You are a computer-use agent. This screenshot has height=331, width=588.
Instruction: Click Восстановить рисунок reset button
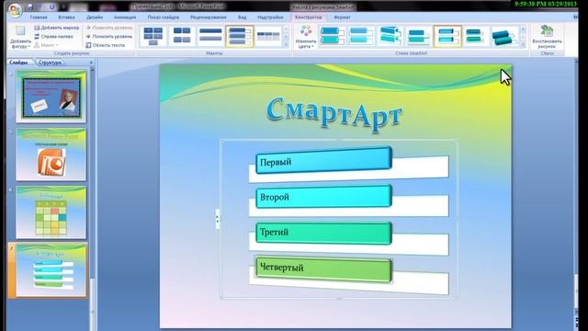[x=547, y=37]
